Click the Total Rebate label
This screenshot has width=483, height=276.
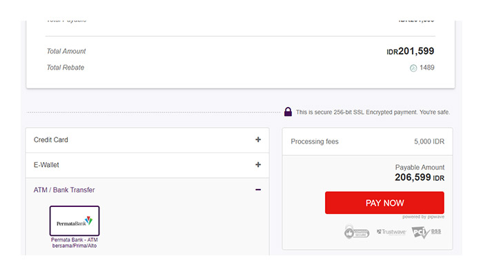(66, 68)
